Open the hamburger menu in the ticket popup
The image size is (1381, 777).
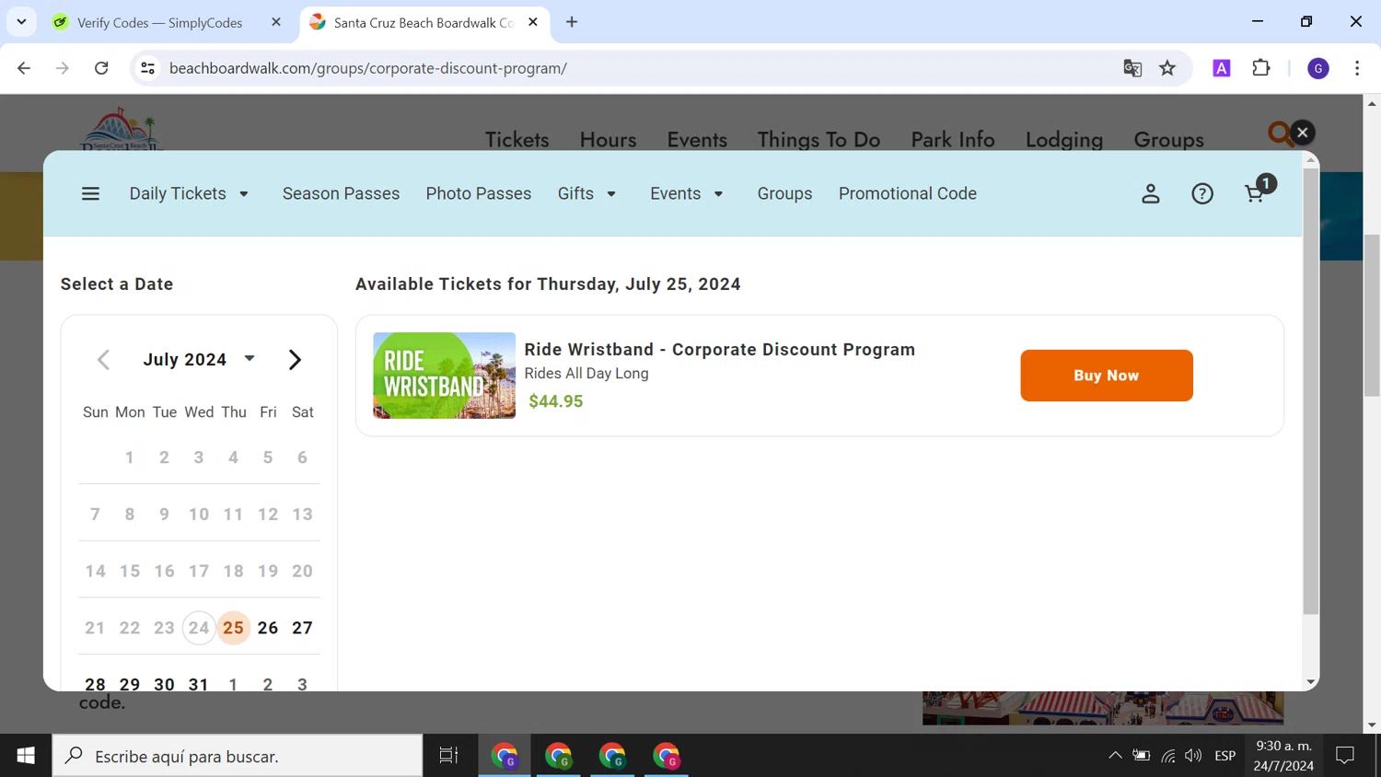(90, 193)
